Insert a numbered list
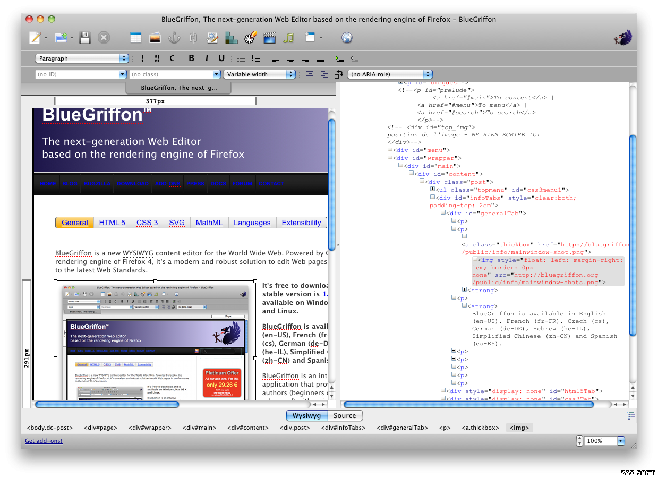Screen dimensions: 658x478 pyautogui.click(x=256, y=58)
